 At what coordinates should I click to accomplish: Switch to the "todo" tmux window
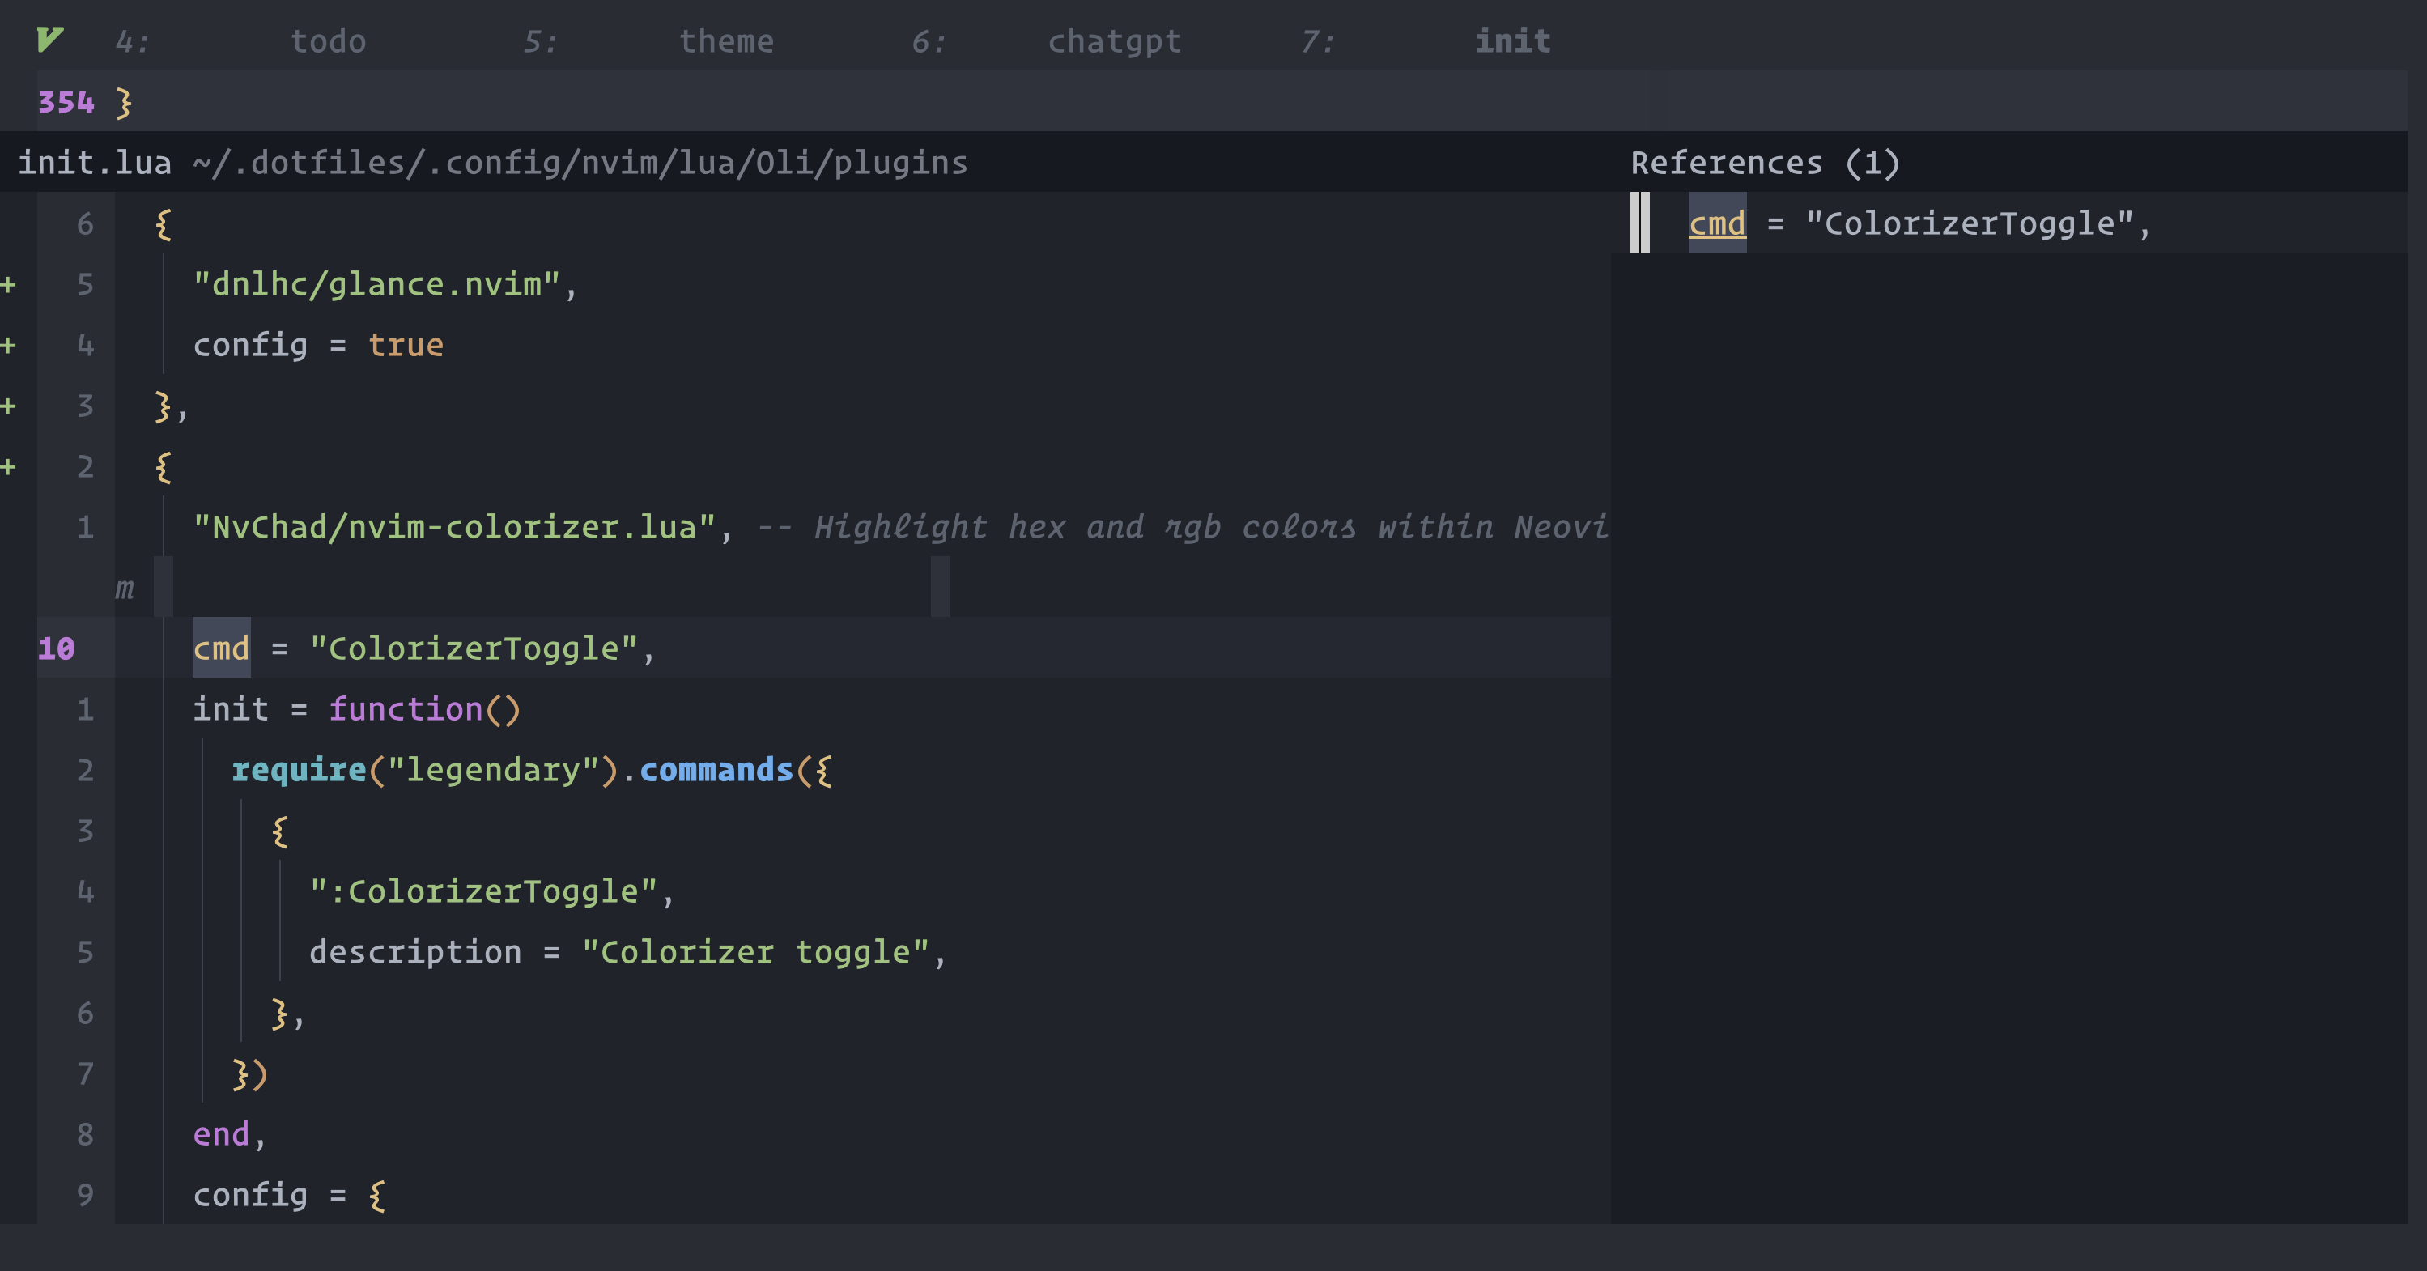pos(328,40)
